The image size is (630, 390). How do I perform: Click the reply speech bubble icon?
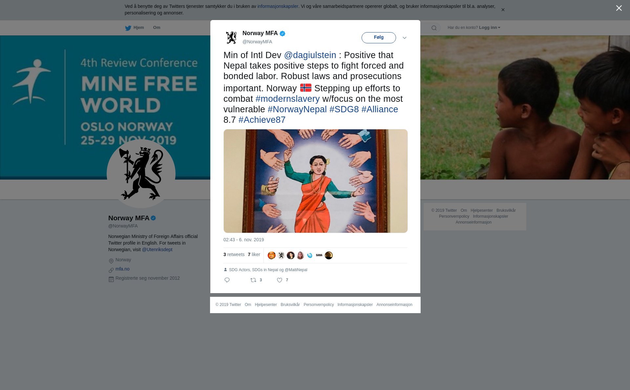pyautogui.click(x=227, y=280)
